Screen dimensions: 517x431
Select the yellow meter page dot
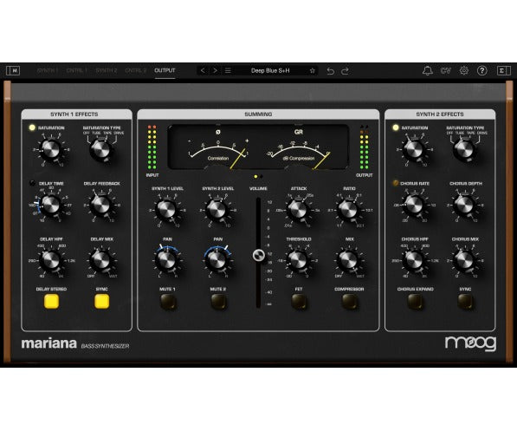click(255, 177)
